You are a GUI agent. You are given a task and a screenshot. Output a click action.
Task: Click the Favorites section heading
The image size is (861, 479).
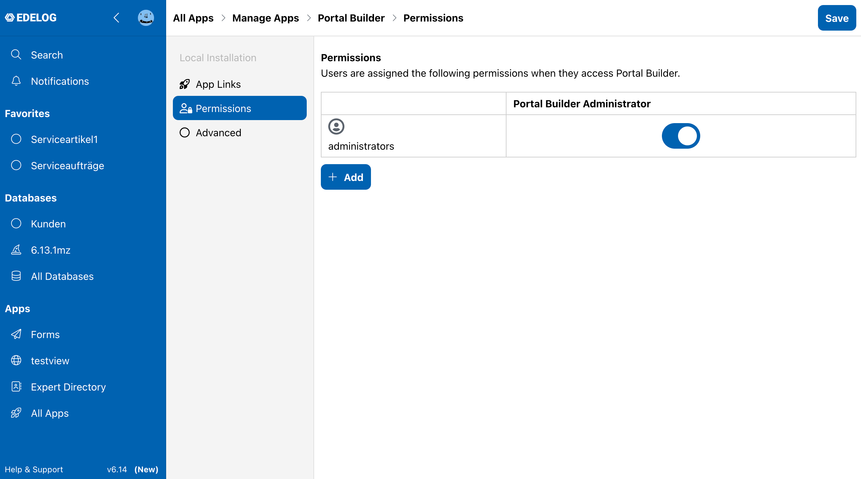(27, 113)
